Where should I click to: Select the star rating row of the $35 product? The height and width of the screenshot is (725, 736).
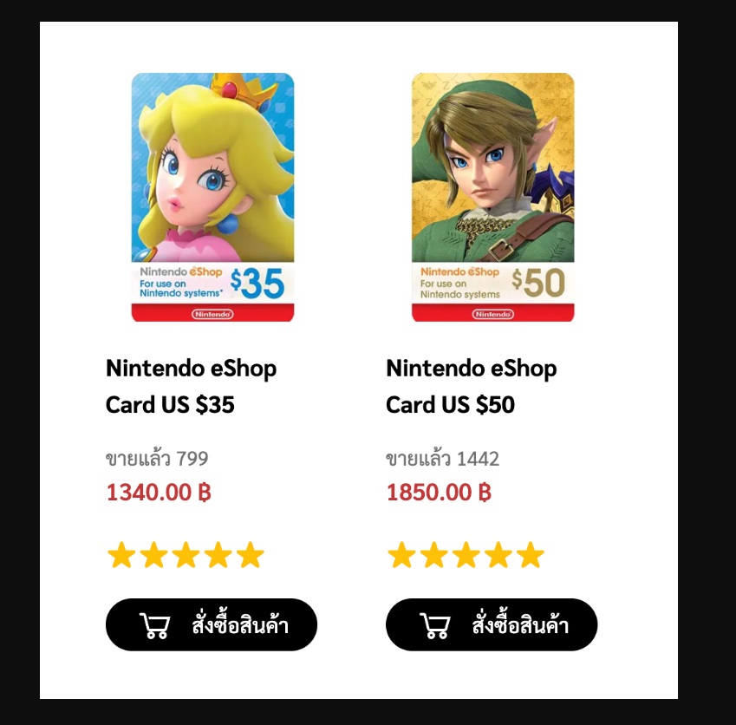186,555
